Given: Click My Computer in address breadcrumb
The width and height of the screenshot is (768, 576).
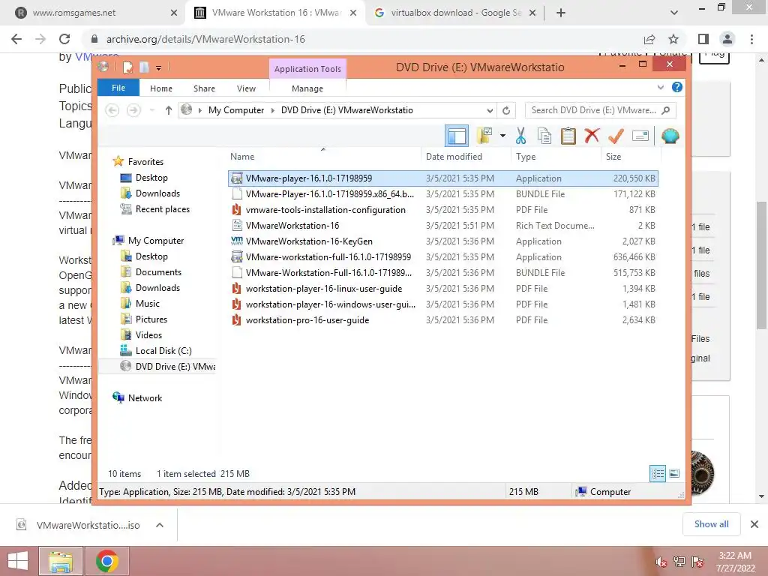Looking at the screenshot, I should pyautogui.click(x=236, y=110).
